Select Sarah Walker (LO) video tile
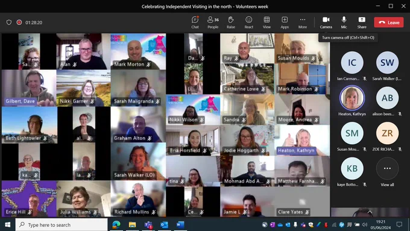This screenshot has height=231, width=410. point(138,162)
